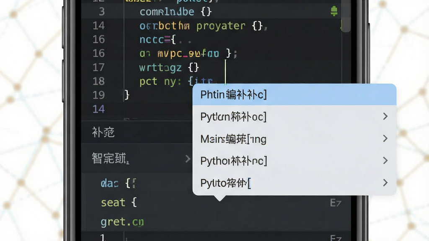Click the "dac {" suggestion line
Screen dimensions: 429x241
click(x=118, y=183)
